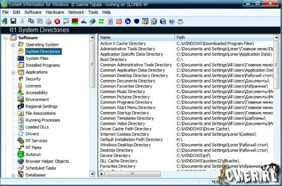Click the horizontal scrollbar thumb in list
Viewport: 282px width, 186px height.
[133, 174]
